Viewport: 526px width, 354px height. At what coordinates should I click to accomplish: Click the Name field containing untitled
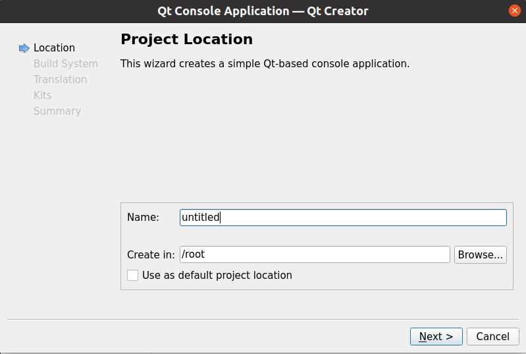pos(343,218)
